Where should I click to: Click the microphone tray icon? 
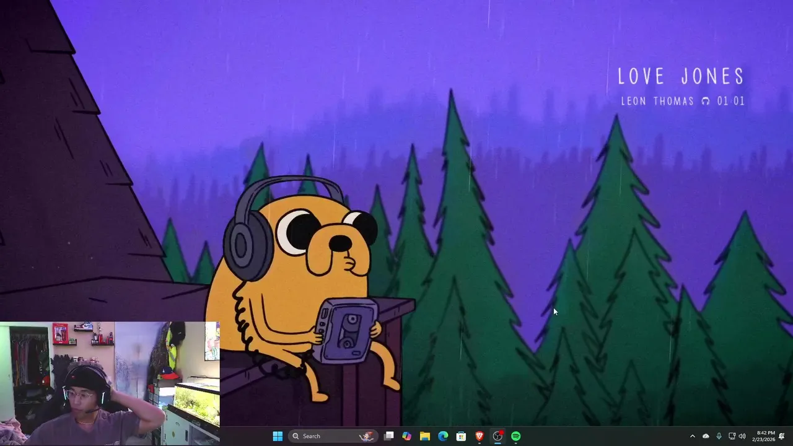719,436
